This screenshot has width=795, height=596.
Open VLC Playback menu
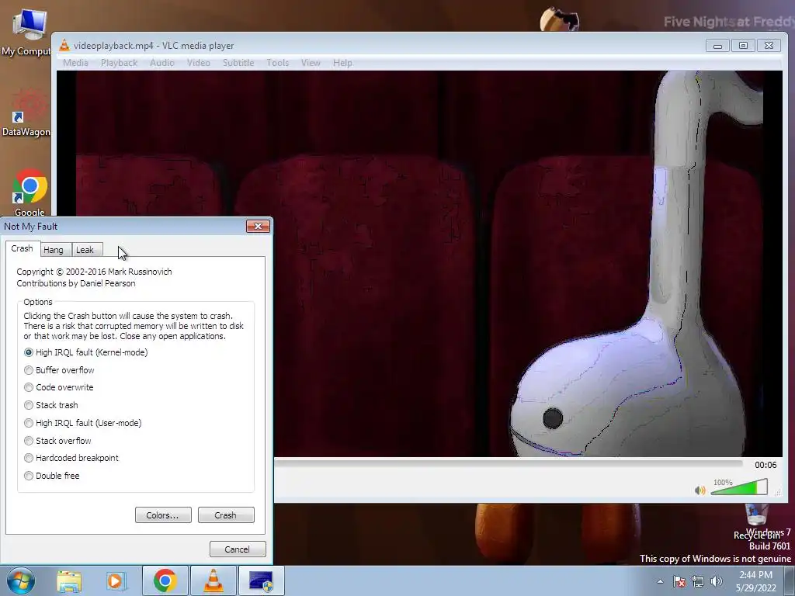(x=119, y=63)
